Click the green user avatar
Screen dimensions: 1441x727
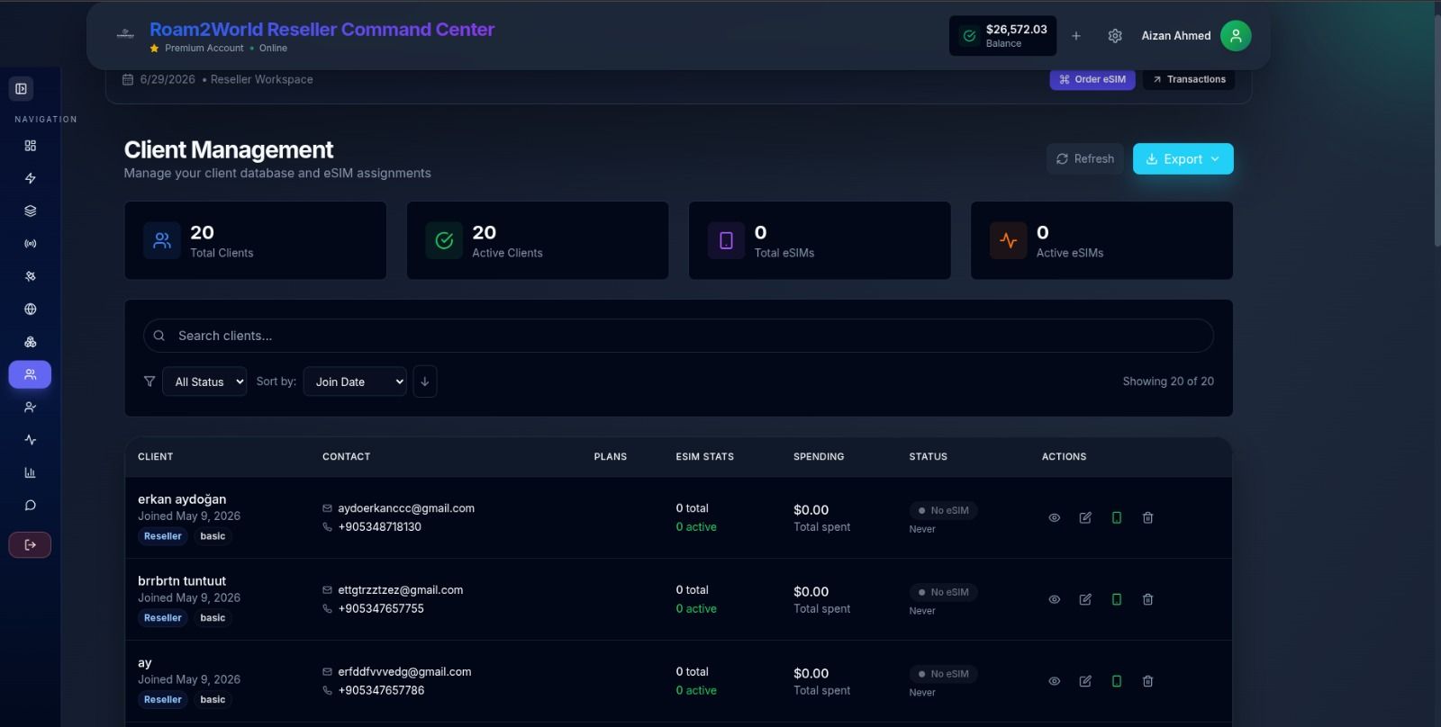[1236, 36]
